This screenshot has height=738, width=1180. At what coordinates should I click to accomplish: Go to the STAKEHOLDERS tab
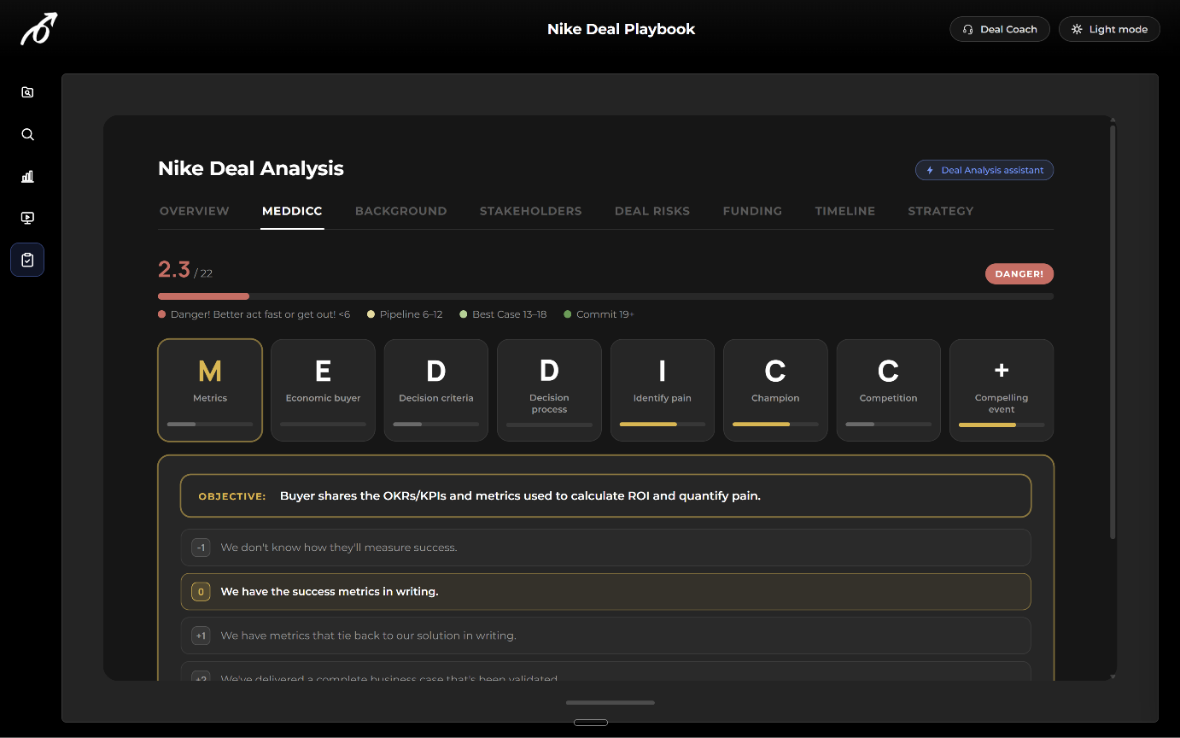pyautogui.click(x=531, y=211)
